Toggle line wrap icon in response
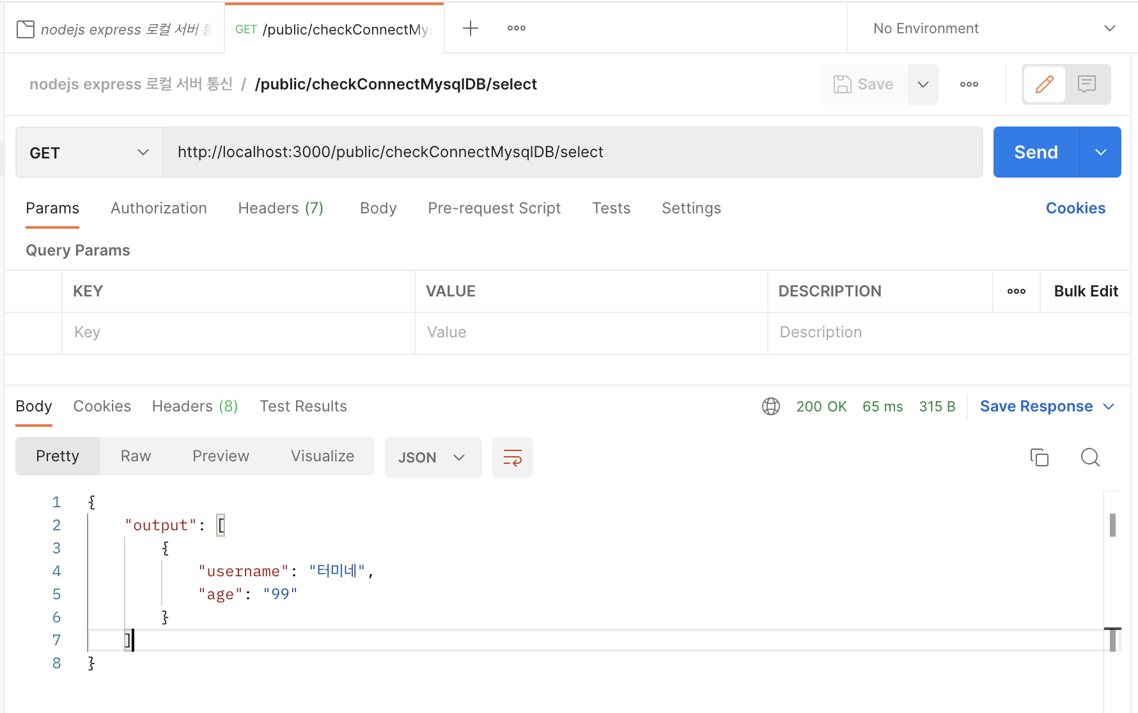The height and width of the screenshot is (713, 1138). (x=513, y=457)
